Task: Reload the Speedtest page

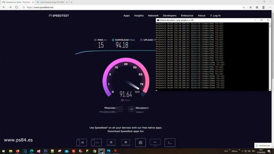Action: 16,7
